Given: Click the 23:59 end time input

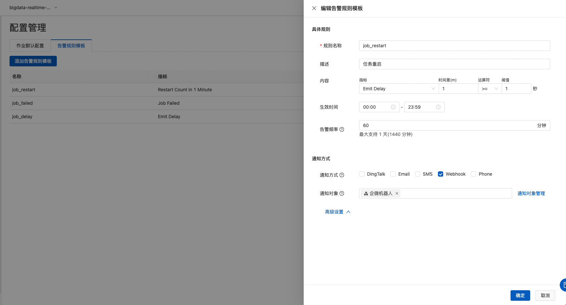Looking at the screenshot, I should point(424,107).
